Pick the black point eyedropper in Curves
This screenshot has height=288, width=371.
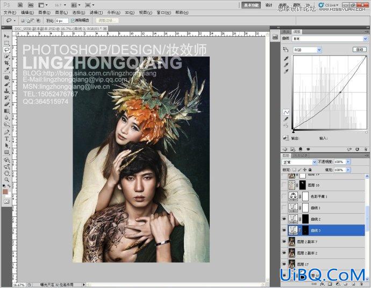tap(286, 59)
